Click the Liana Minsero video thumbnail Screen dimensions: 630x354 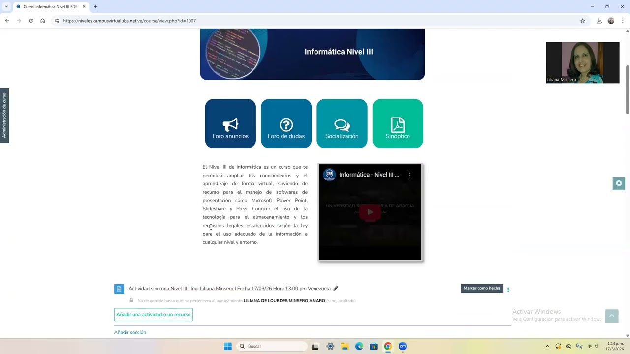point(583,62)
